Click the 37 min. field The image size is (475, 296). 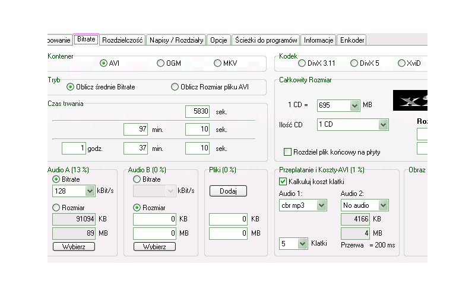tap(135, 149)
